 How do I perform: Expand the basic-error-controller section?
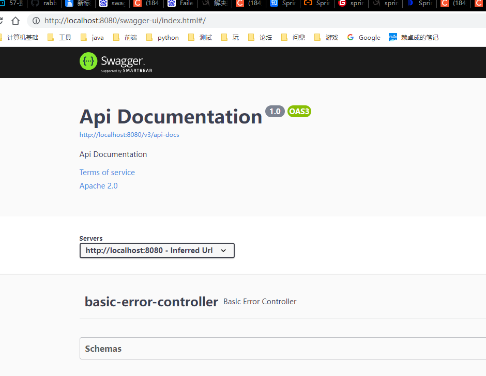coord(283,302)
